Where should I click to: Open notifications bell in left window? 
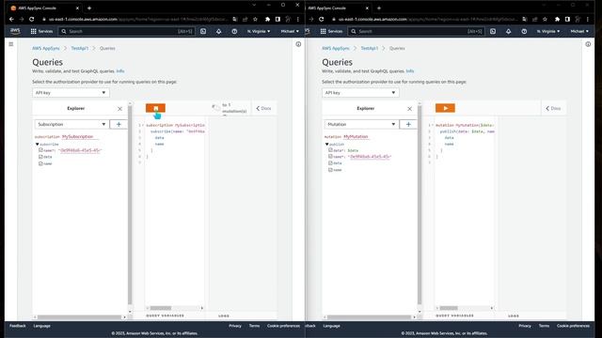pos(219,31)
